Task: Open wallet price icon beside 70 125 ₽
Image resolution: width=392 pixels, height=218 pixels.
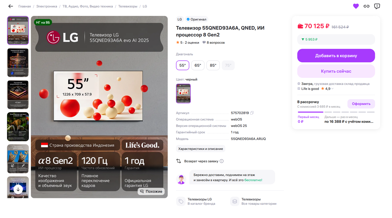Action: [300, 26]
